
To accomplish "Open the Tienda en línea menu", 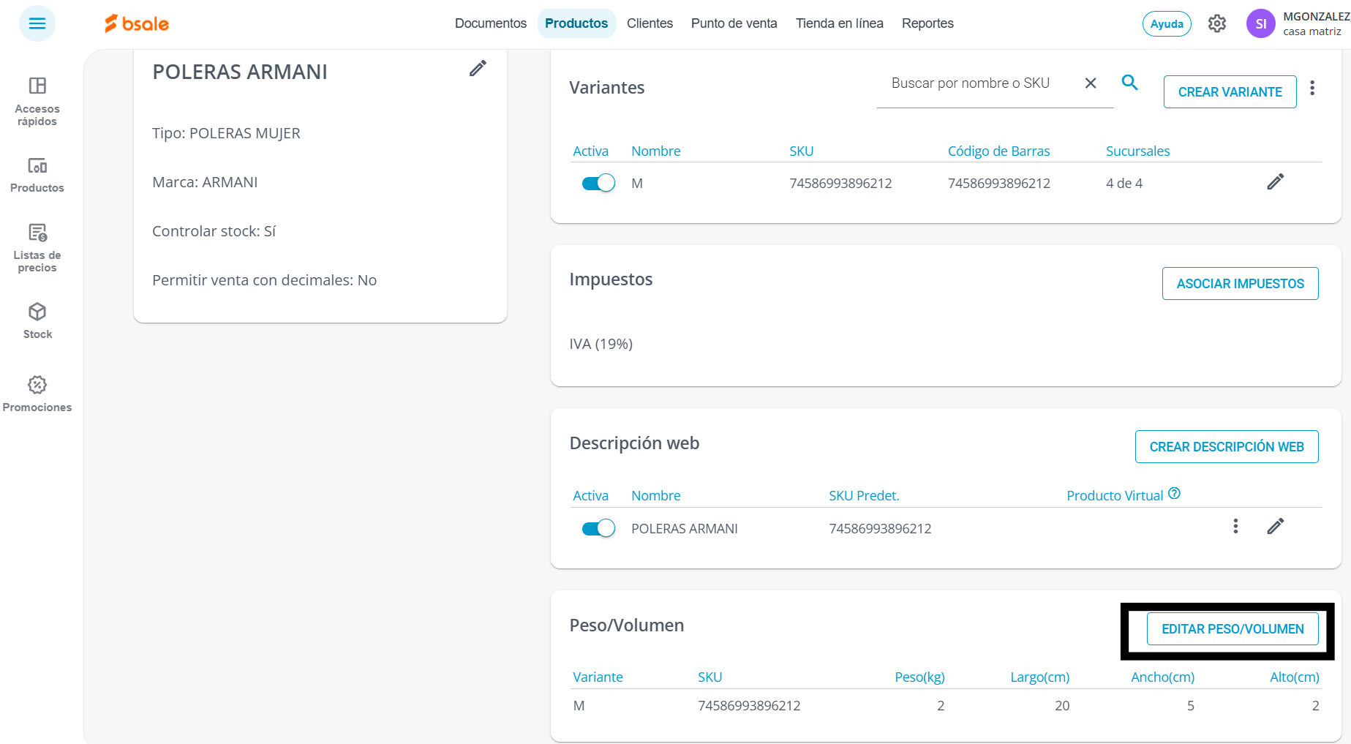I will (840, 23).
